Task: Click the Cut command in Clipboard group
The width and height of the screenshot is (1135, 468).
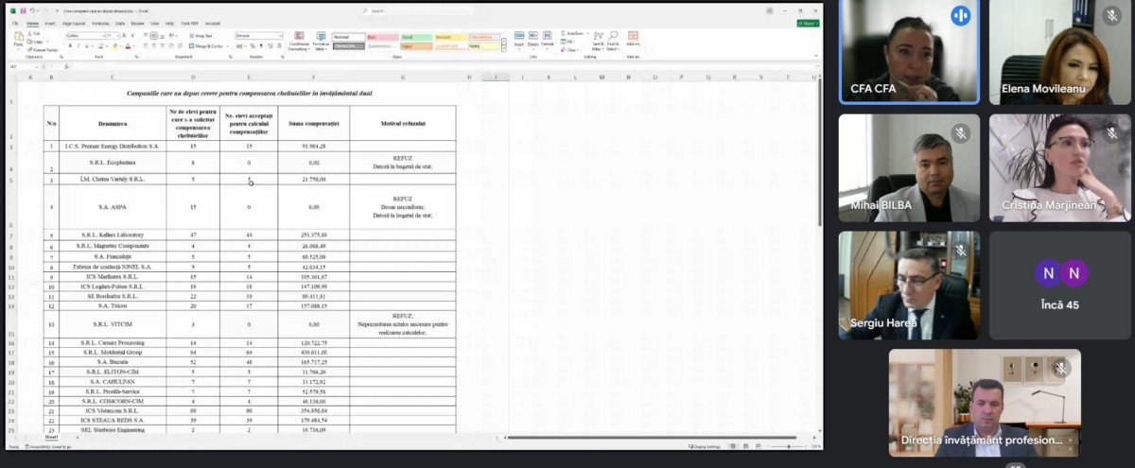Action: pyautogui.click(x=34, y=33)
